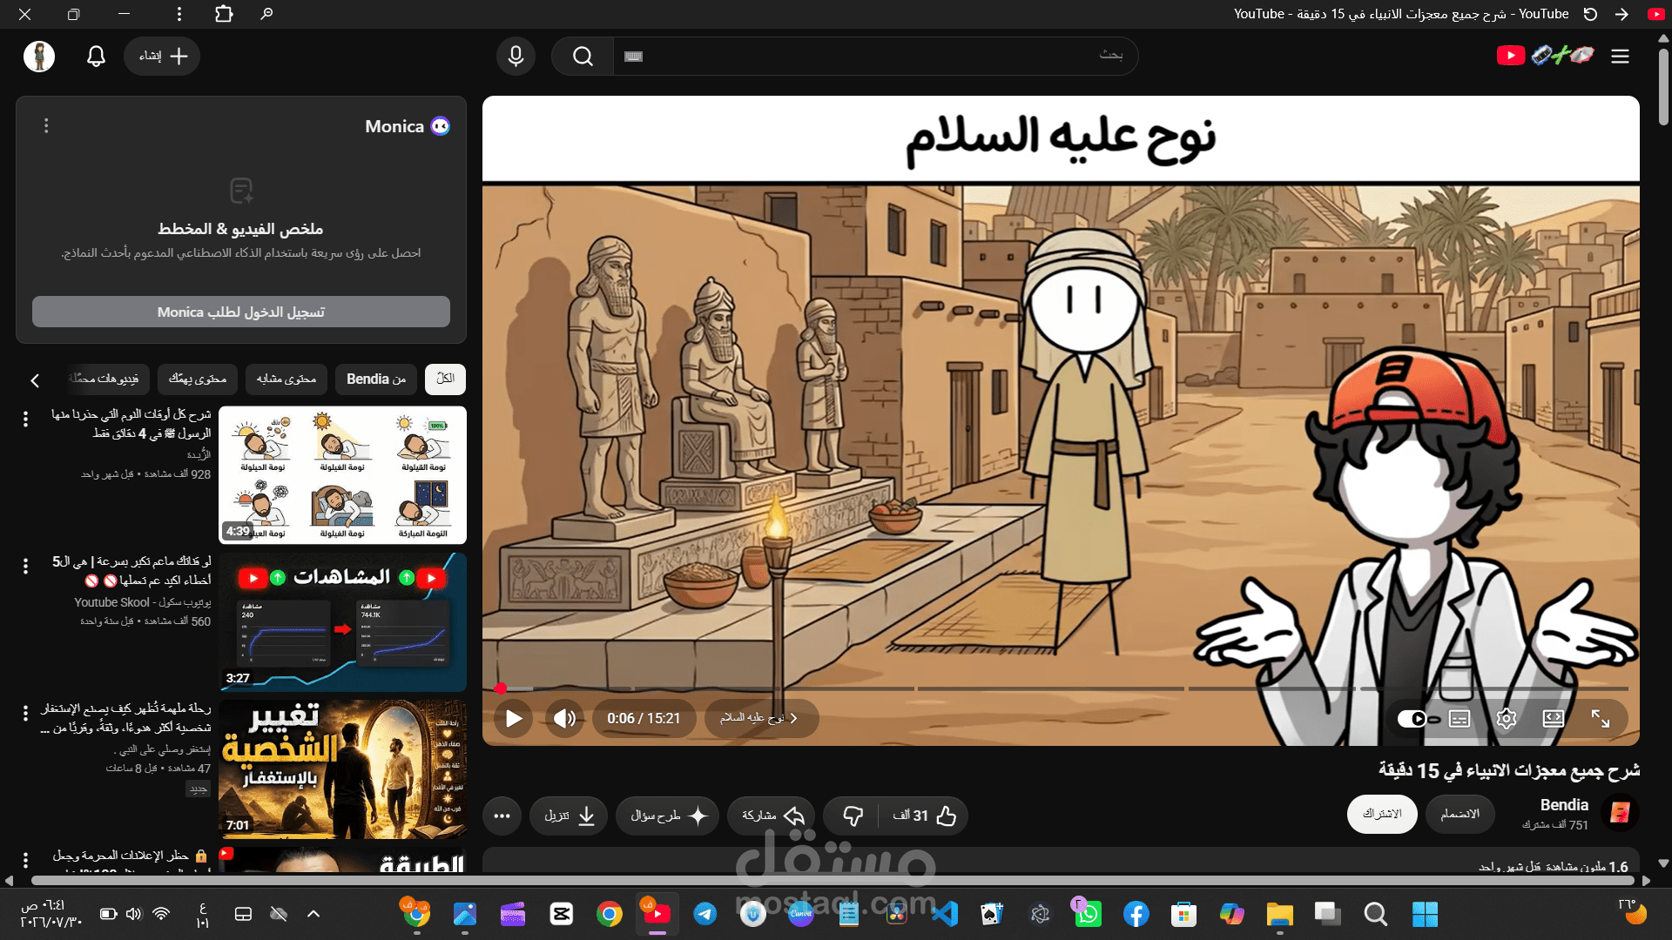This screenshot has height=940, width=1672.
Task: Select the محتوى يهمّك filter chip
Action: 198,379
